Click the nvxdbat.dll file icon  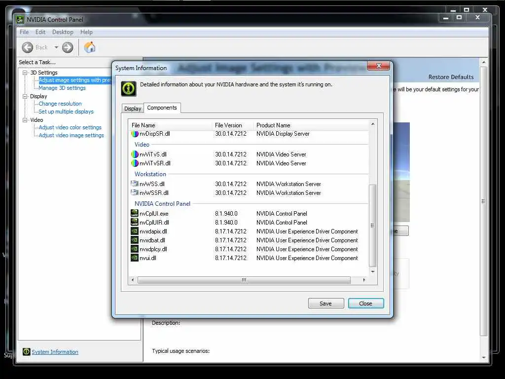[x=134, y=240]
